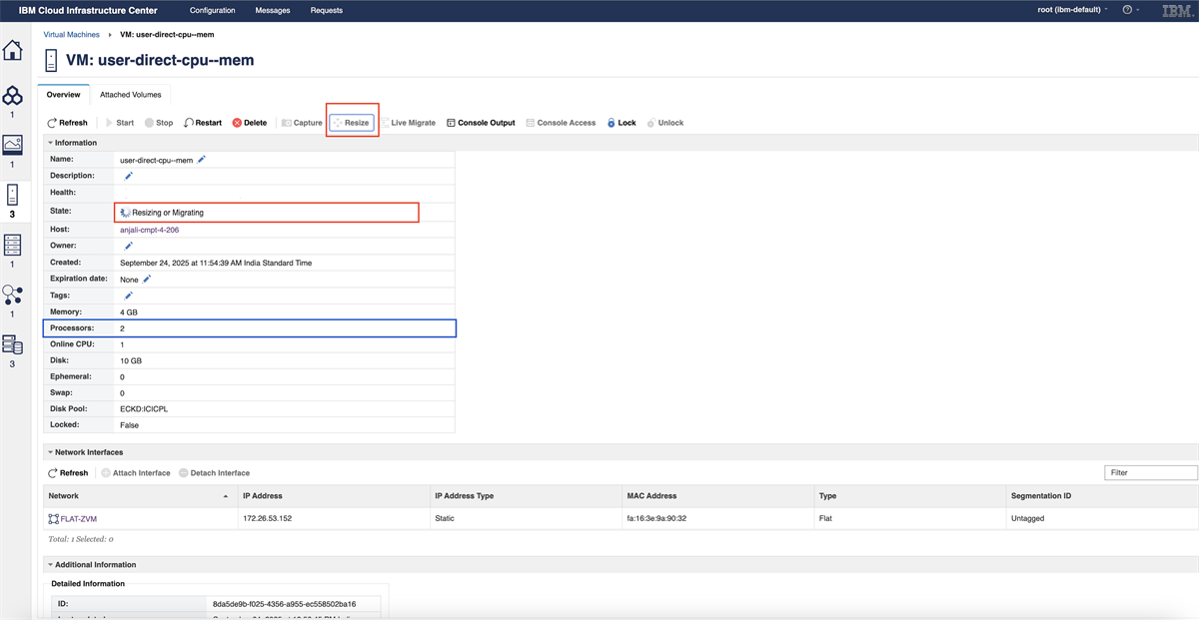Edit Owner using its pencil icon
Image resolution: width=1199 pixels, height=620 pixels.
point(128,246)
